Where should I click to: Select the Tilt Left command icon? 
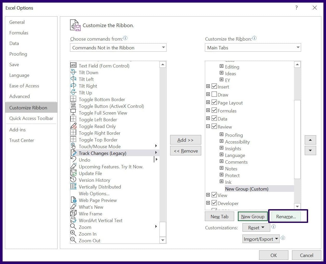pos(73,79)
